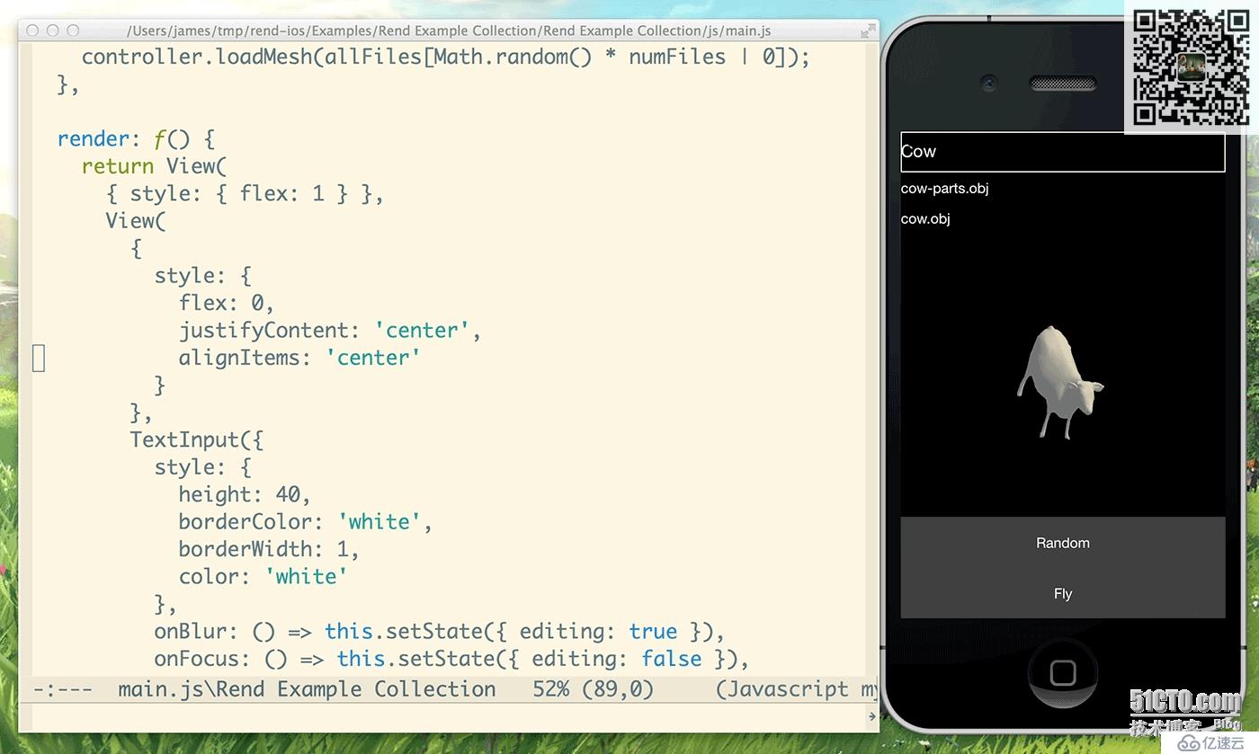Select cow-parts.obj in the simulator list

944,189
